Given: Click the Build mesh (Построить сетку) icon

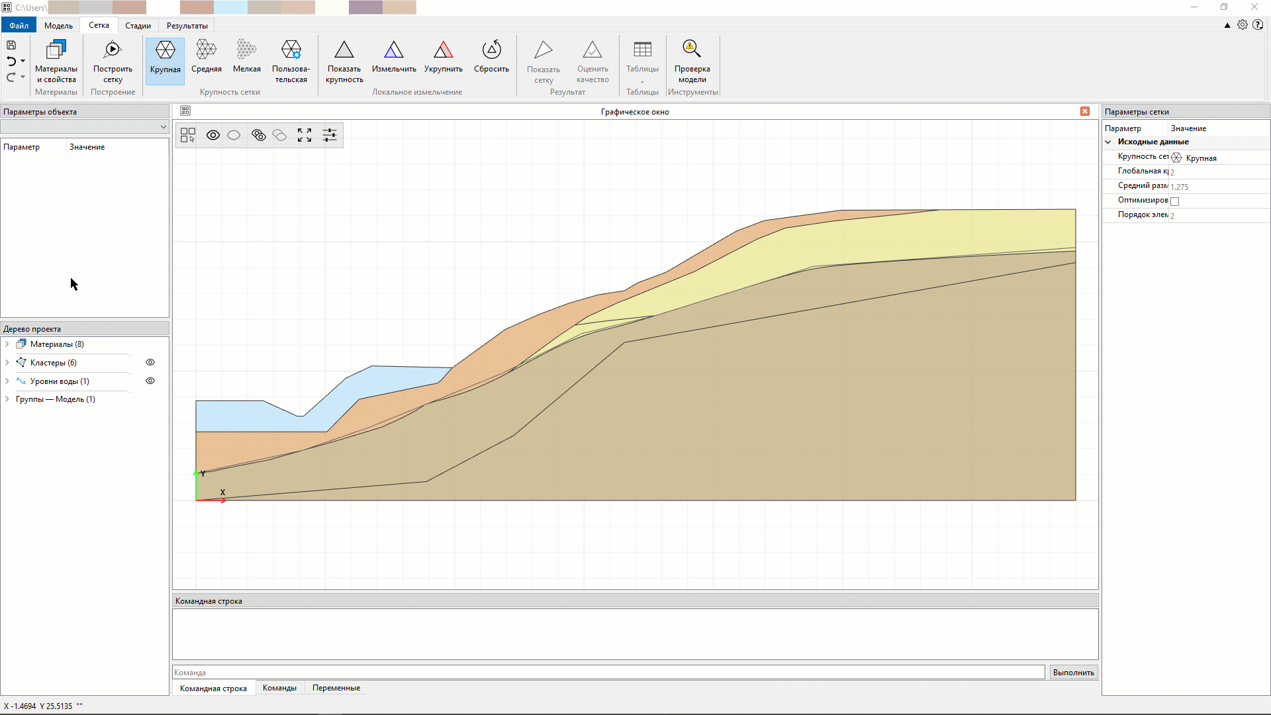Looking at the screenshot, I should pyautogui.click(x=113, y=50).
